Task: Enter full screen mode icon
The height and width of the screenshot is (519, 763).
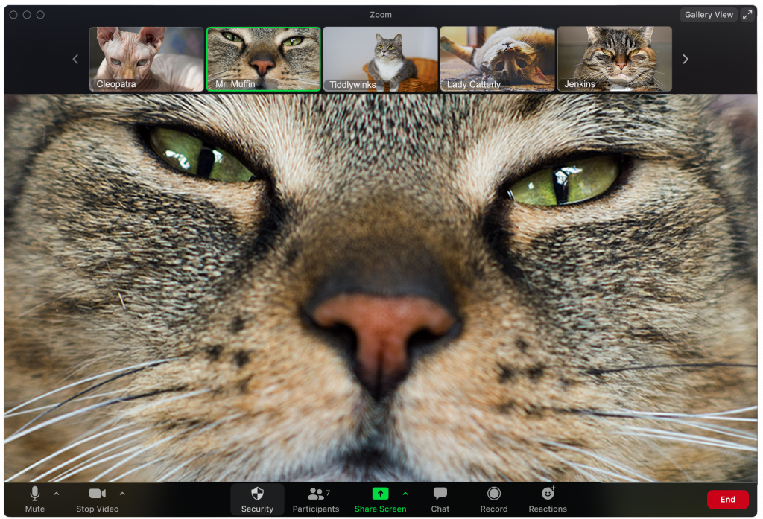Action: tap(747, 15)
